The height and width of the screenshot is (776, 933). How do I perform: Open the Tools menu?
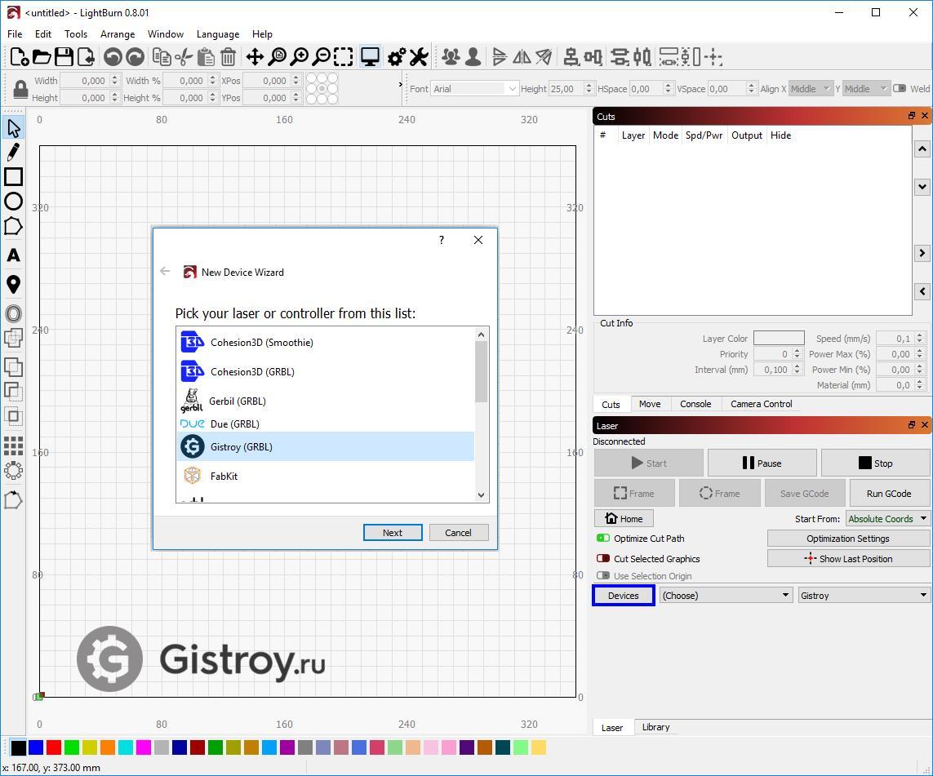coord(75,34)
